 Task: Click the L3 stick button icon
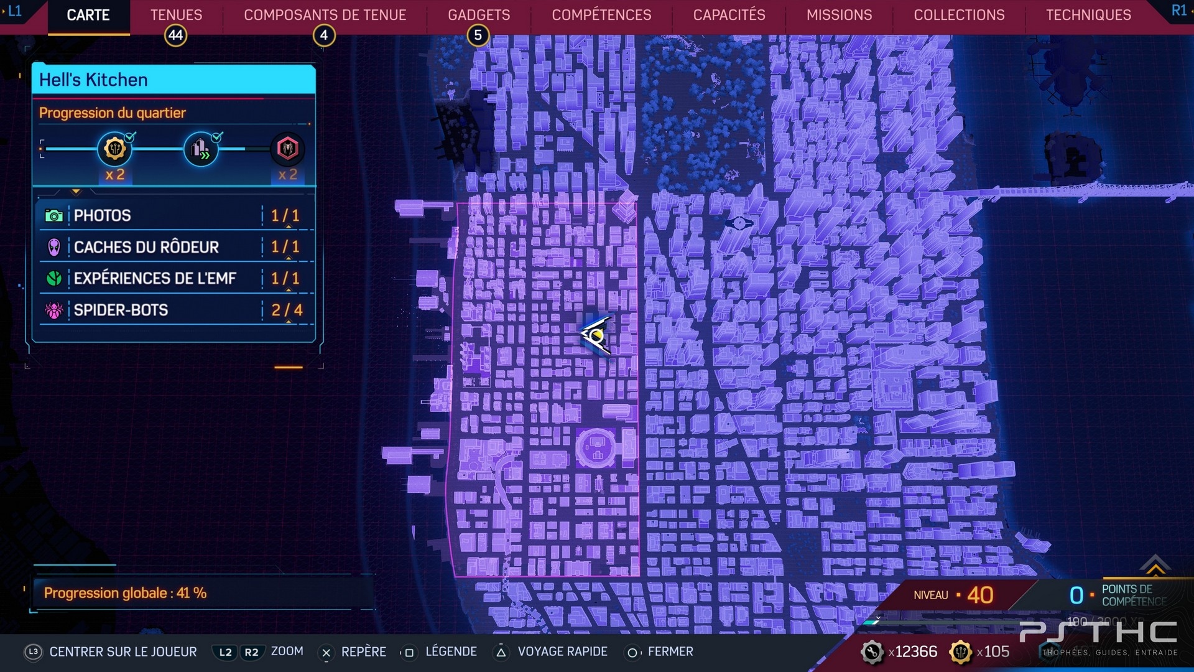(33, 651)
